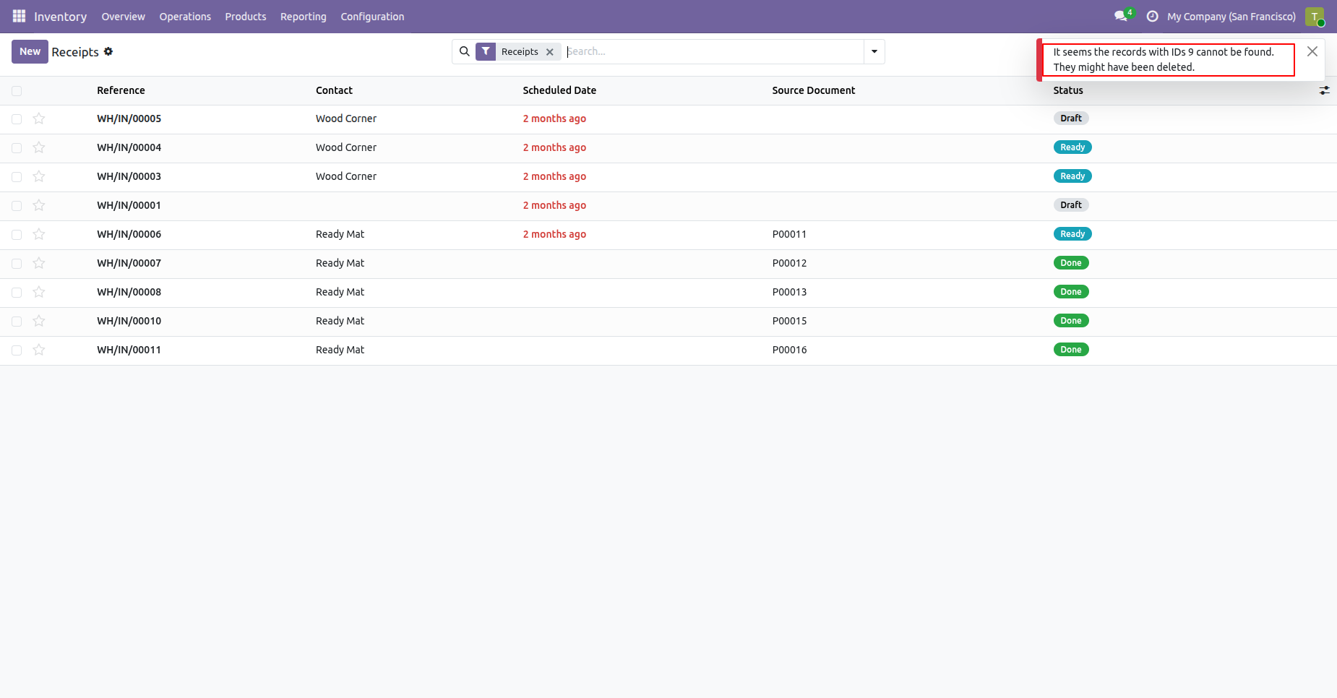Toggle the select-all header checkbox
This screenshot has width=1337, height=698.
[x=17, y=91]
